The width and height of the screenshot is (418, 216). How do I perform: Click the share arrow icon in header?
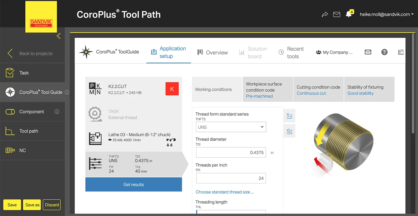click(325, 14)
